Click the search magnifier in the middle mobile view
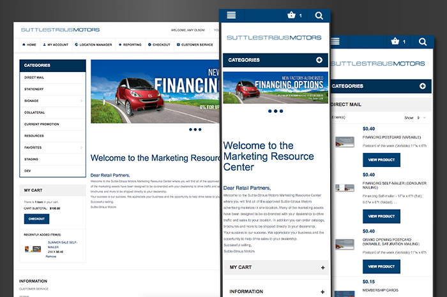The width and height of the screenshot is (447, 297). click(319, 15)
